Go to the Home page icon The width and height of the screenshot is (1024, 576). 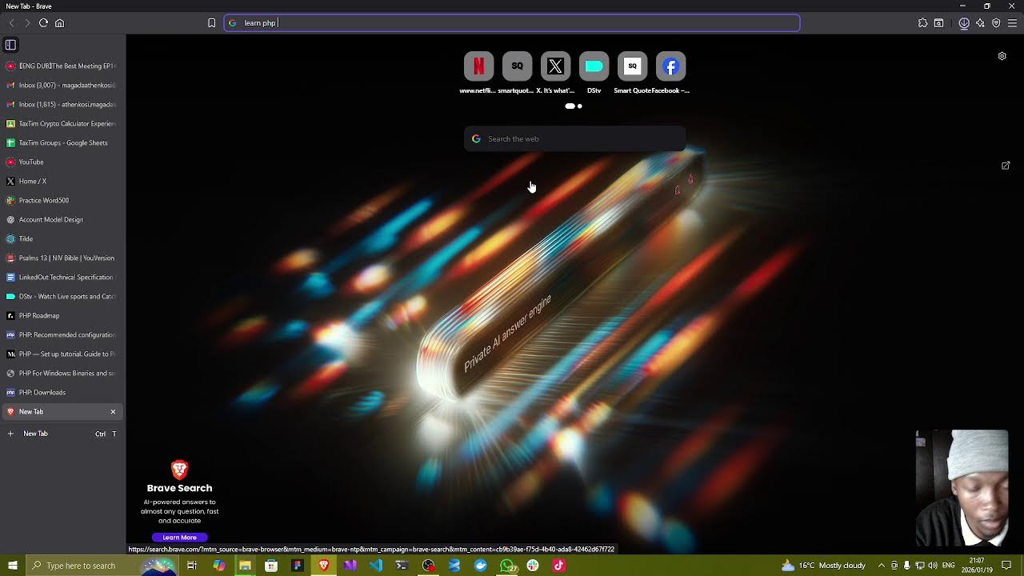coord(59,23)
